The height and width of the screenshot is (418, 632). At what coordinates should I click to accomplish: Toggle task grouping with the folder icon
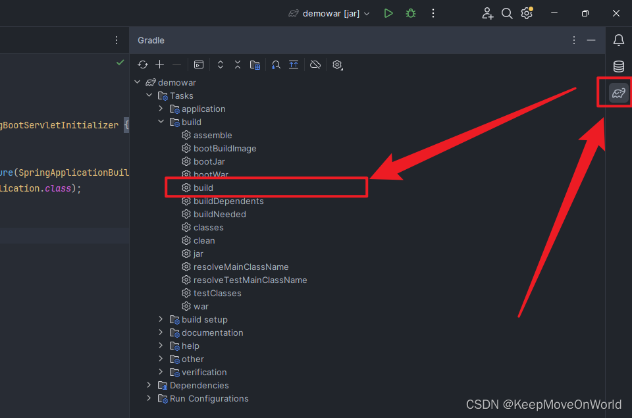pyautogui.click(x=255, y=65)
